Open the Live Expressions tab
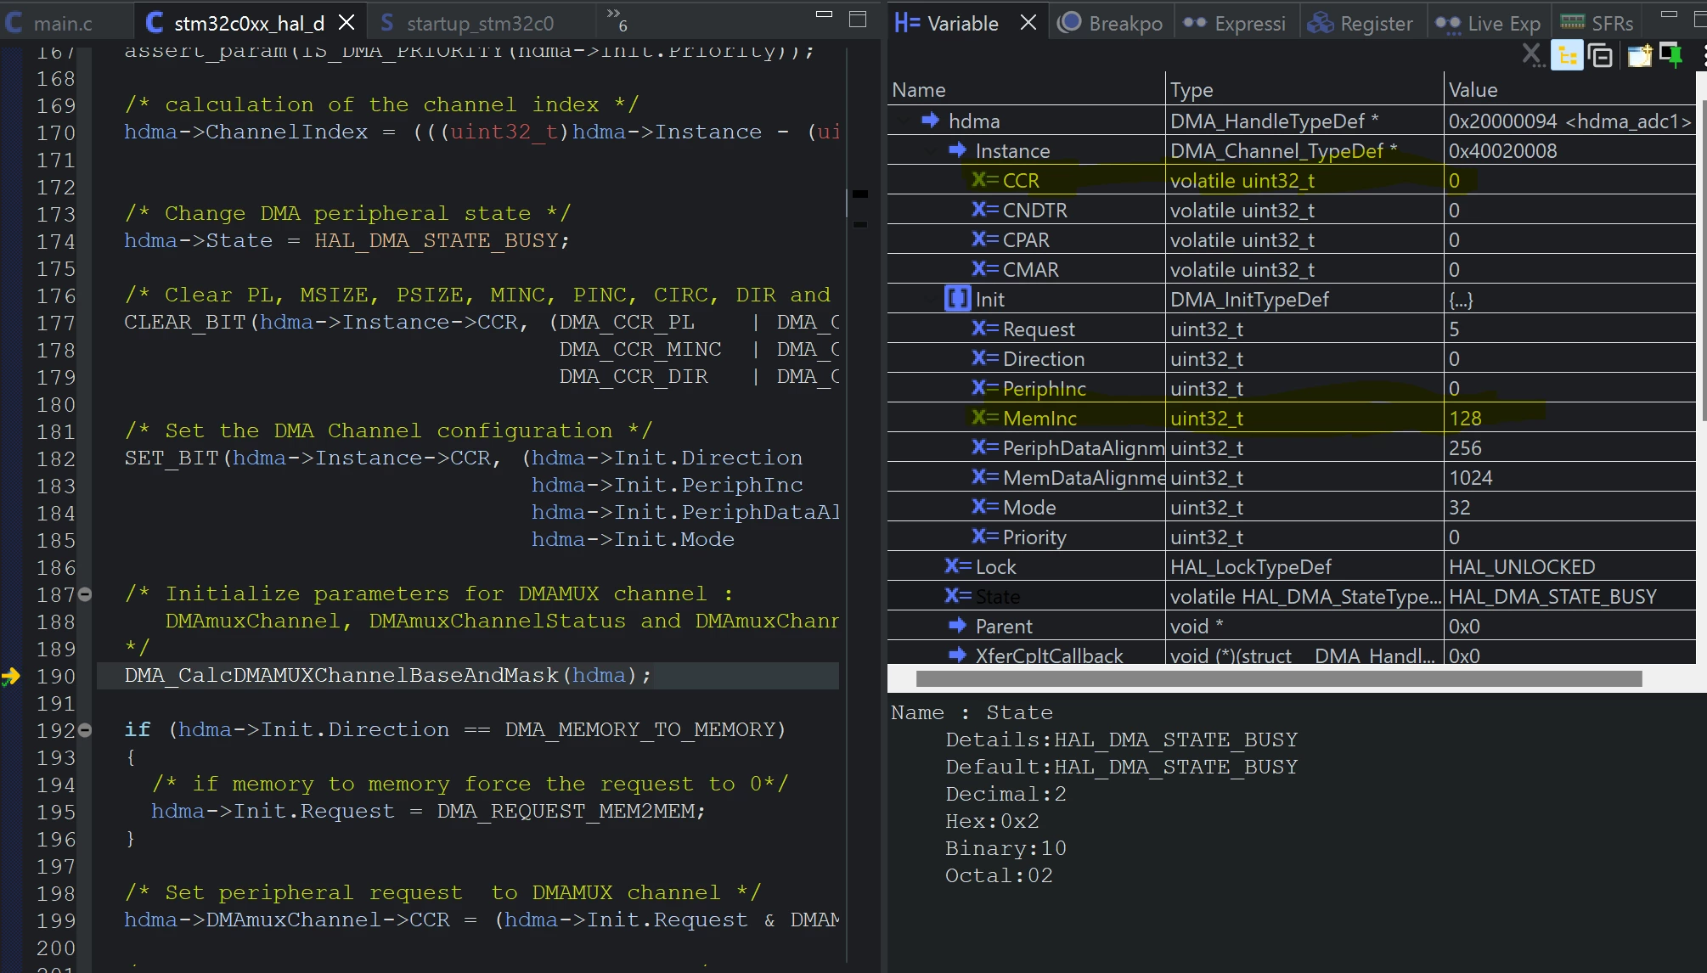Viewport: 1707px width, 973px height. click(1490, 23)
